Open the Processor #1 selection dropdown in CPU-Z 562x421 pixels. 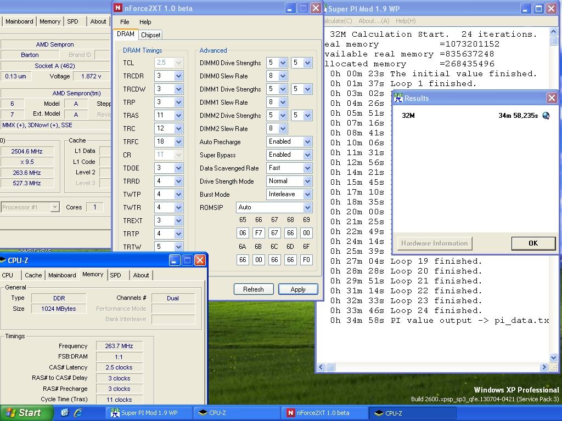(55, 207)
